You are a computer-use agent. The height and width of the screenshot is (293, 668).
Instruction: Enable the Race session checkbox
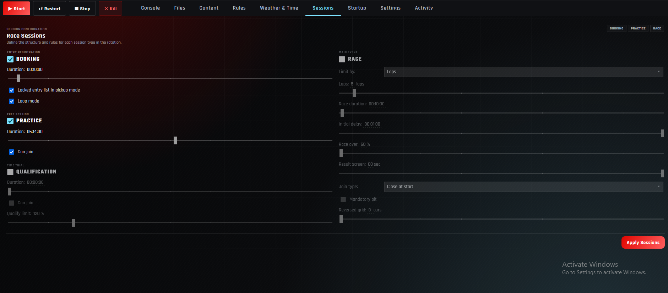(342, 59)
